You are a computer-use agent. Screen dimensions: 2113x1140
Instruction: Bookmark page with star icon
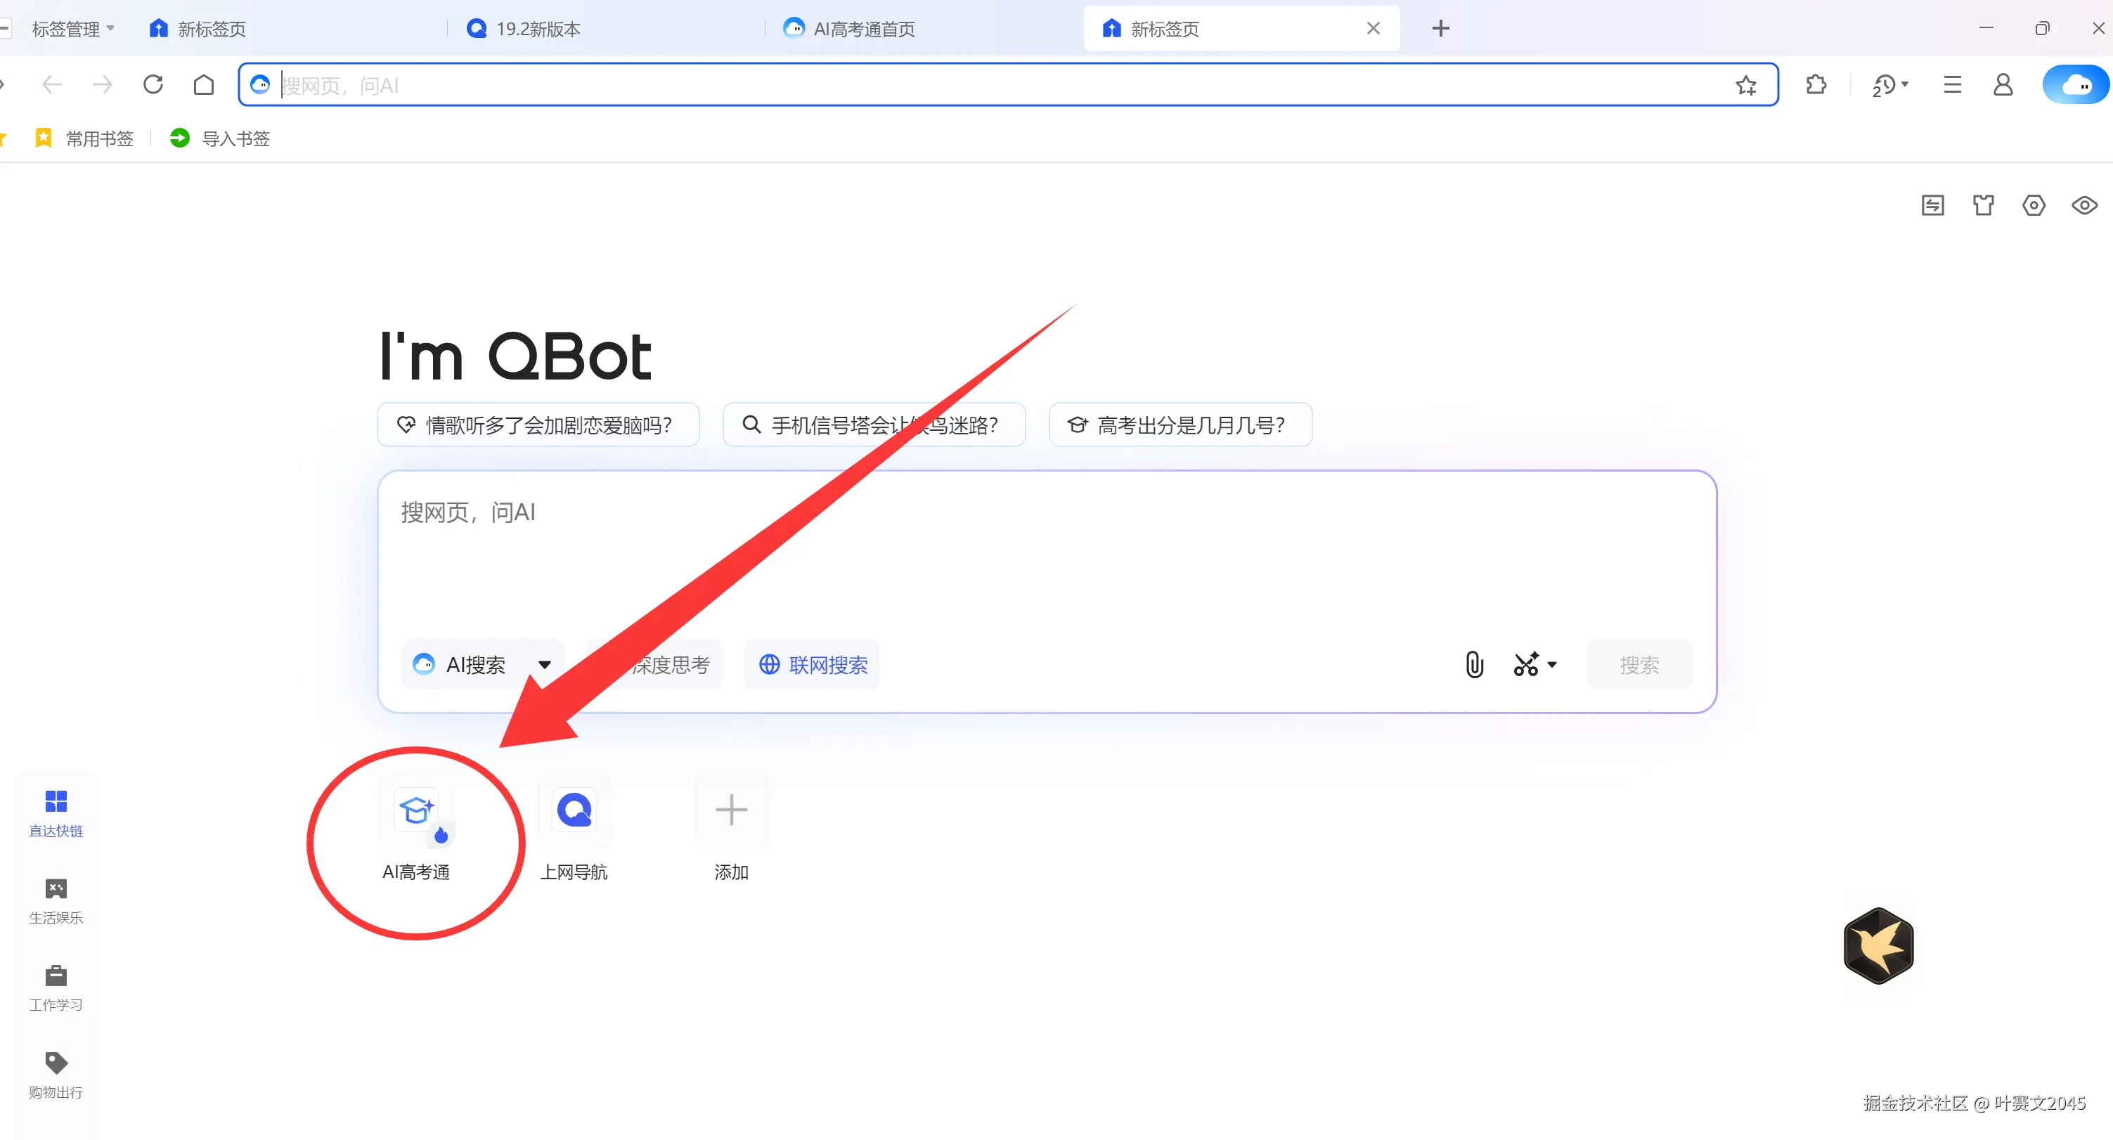(x=1745, y=85)
